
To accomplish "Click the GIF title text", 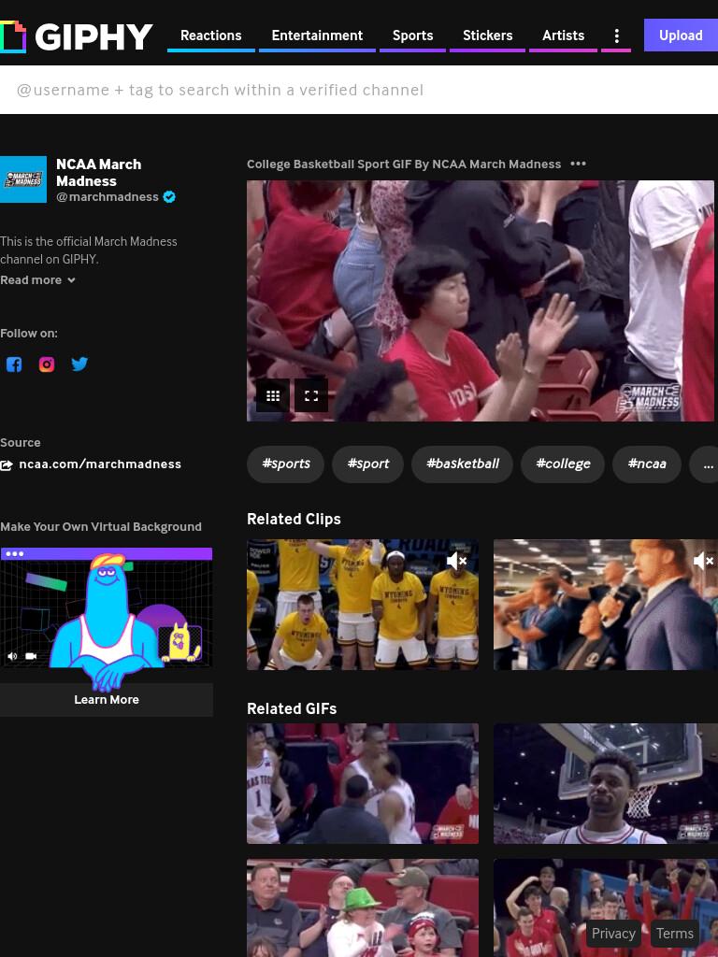I will click(404, 164).
